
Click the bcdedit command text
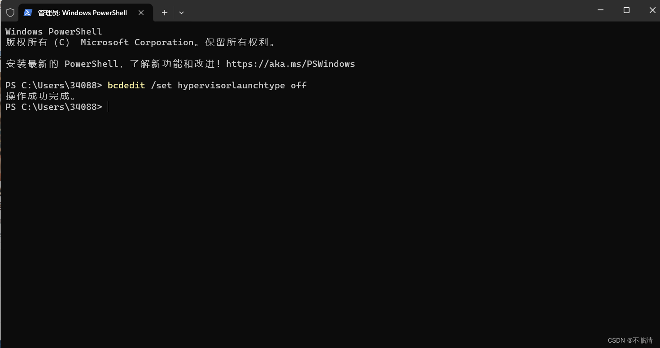click(x=126, y=85)
